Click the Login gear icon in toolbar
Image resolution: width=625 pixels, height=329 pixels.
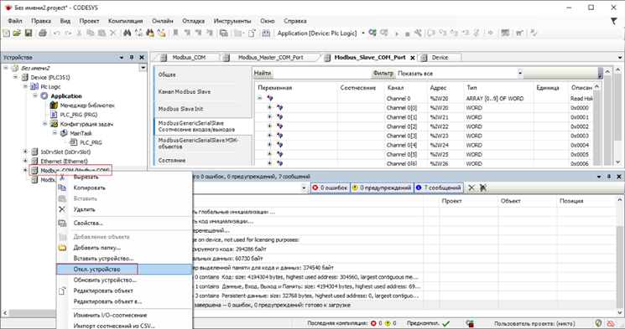point(372,33)
